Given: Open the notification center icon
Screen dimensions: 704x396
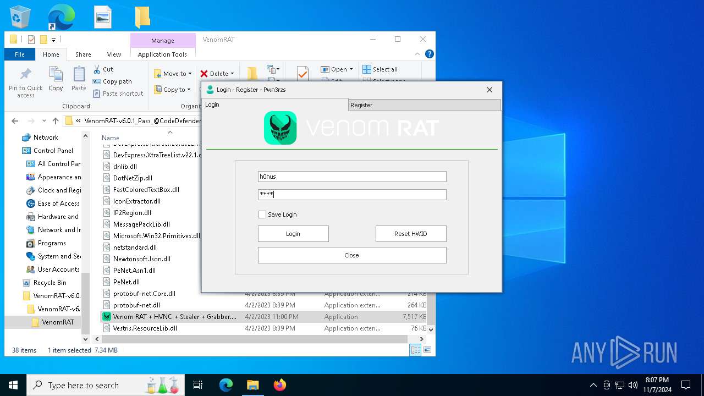Looking at the screenshot, I should pyautogui.click(x=686, y=385).
